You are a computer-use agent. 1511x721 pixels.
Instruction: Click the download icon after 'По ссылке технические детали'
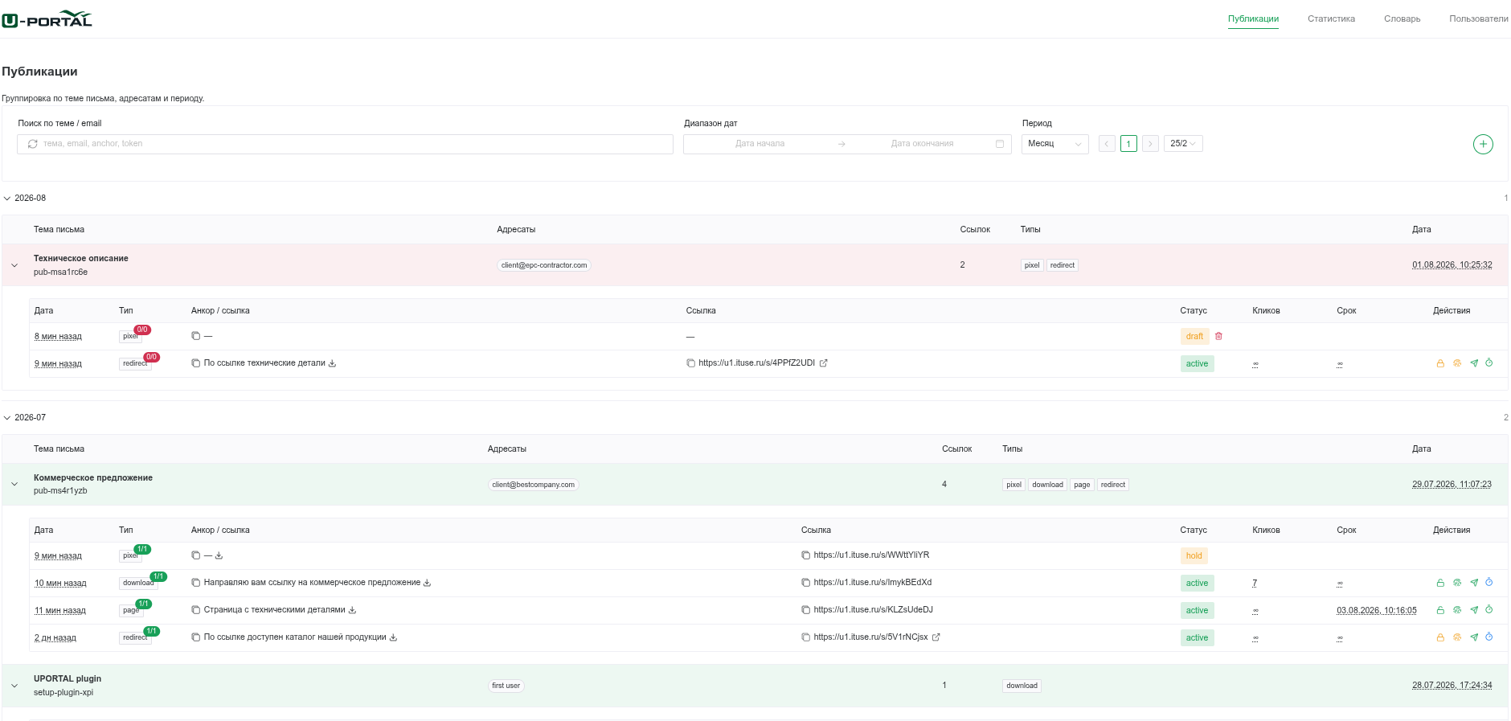(333, 363)
